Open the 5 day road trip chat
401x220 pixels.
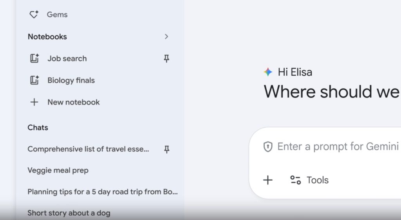click(103, 192)
